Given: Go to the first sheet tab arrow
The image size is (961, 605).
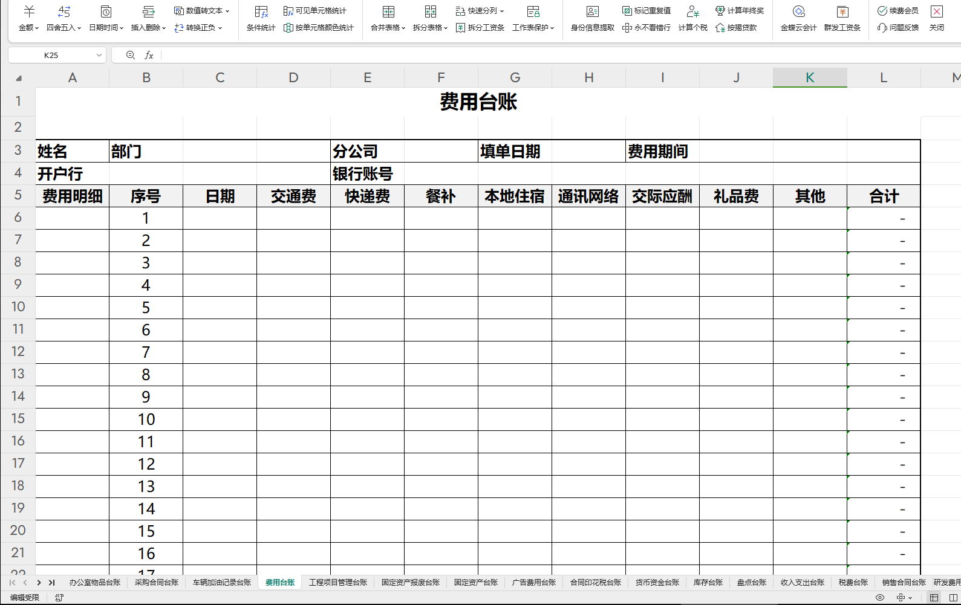Looking at the screenshot, I should click(12, 583).
